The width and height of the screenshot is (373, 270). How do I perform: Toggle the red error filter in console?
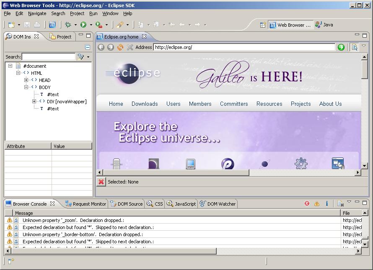click(x=307, y=204)
